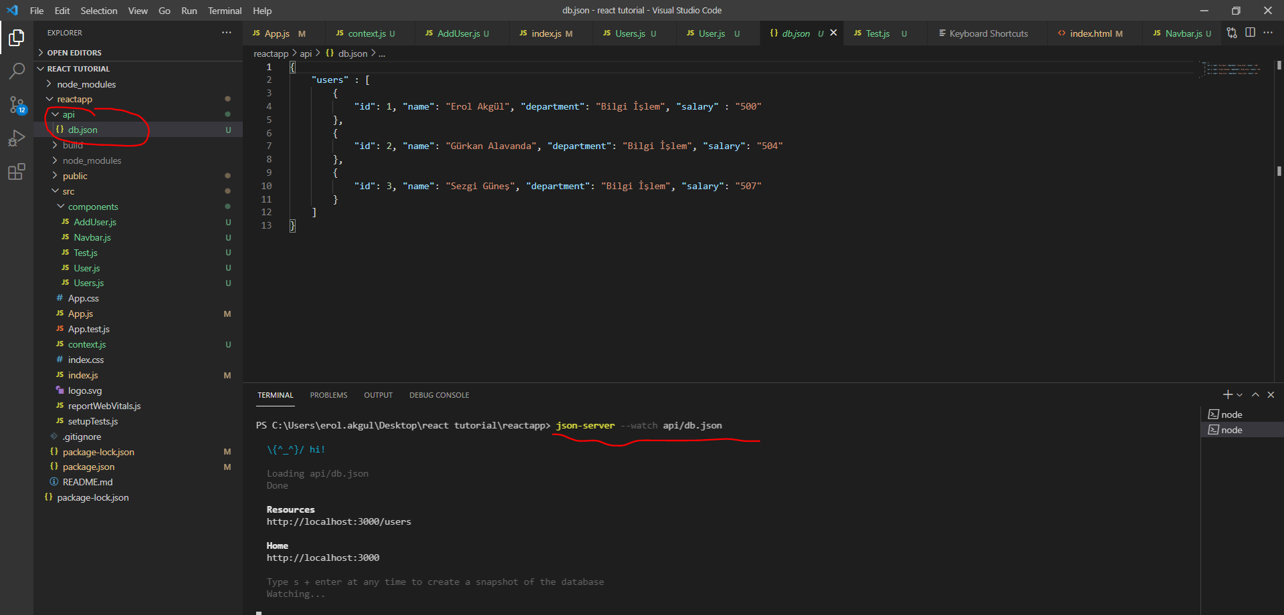
Task: Expand the public folder
Action: click(75, 176)
